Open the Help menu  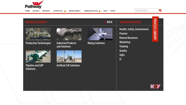105,11
